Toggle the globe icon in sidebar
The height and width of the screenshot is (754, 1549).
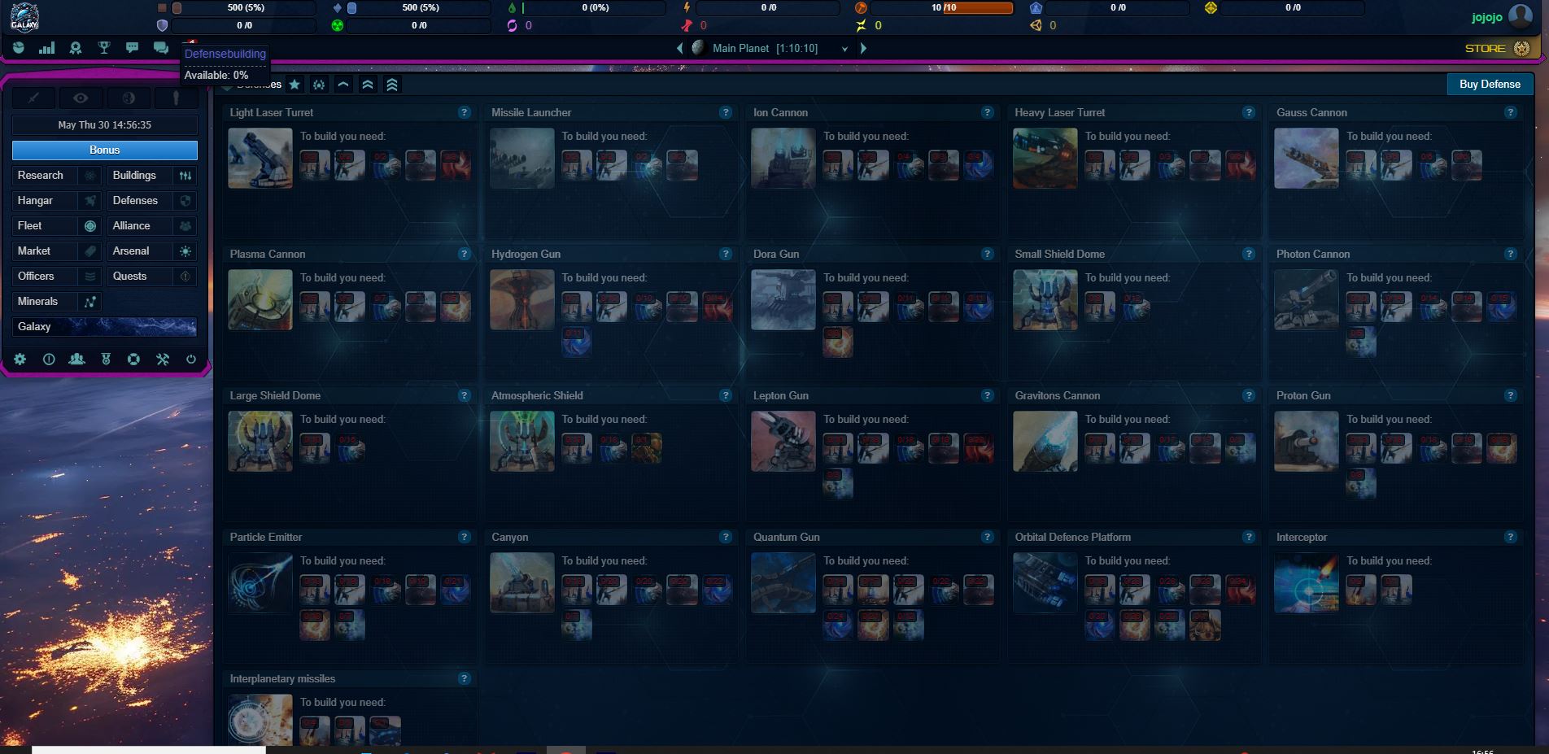(129, 98)
